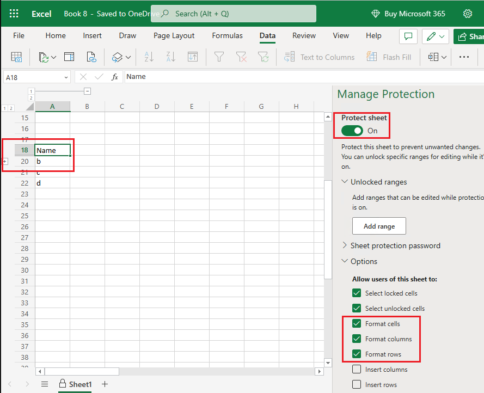Viewport: 484px width, 393px height.
Task: Click Sort Descending Z to A icon
Action: 171,57
